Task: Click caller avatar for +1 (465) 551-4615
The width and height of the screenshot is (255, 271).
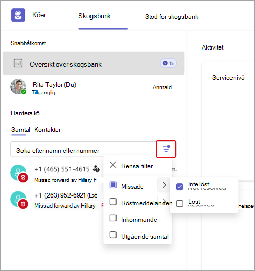Action: point(19,173)
